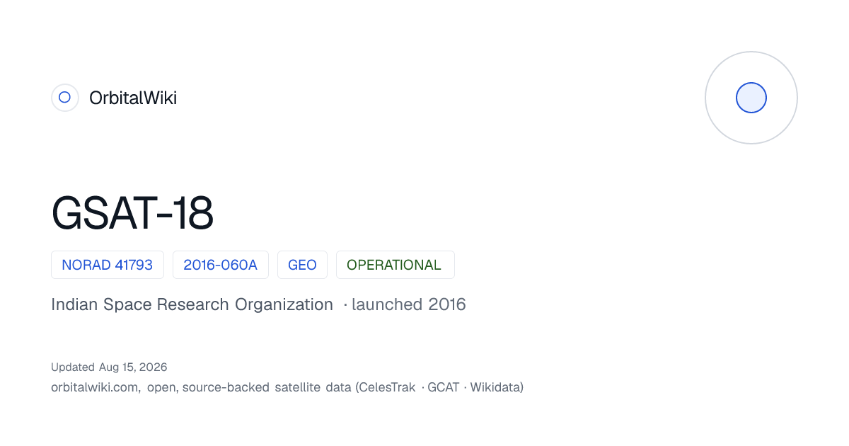Click the word 'open' in footer tagline
The width and height of the screenshot is (849, 446).
[162, 388]
